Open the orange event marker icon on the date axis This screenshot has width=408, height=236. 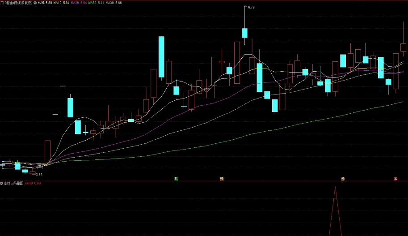[222, 179]
